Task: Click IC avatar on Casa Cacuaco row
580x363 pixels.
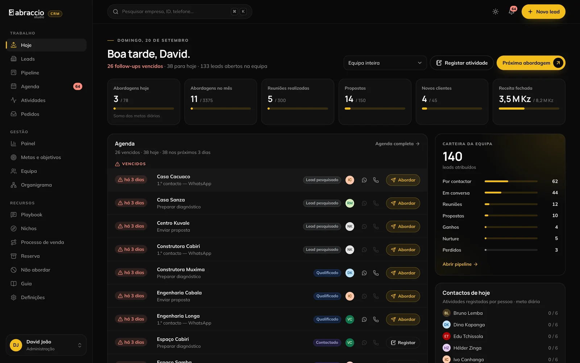Action: click(350, 180)
